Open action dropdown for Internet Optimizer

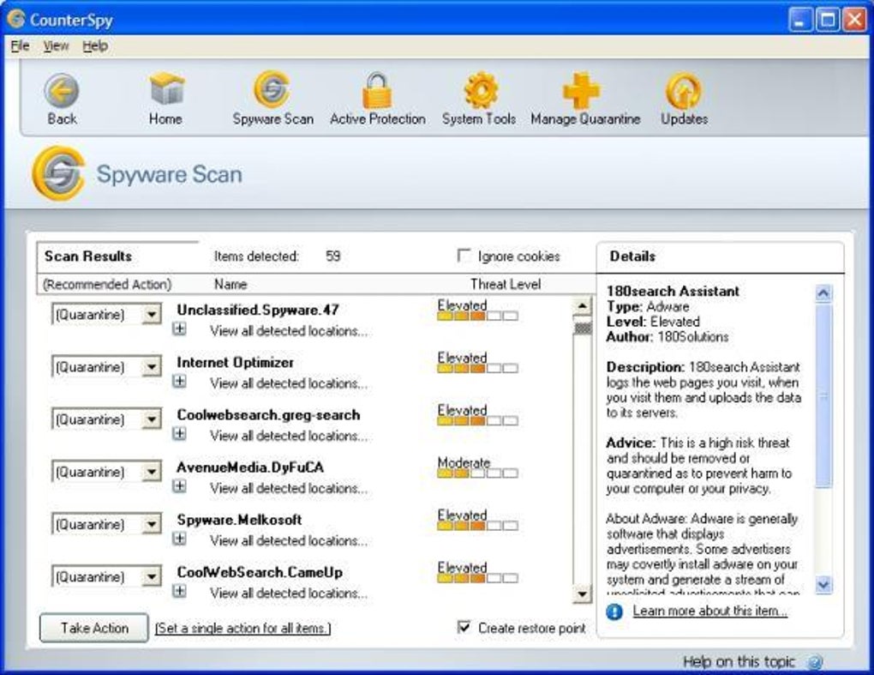(151, 367)
